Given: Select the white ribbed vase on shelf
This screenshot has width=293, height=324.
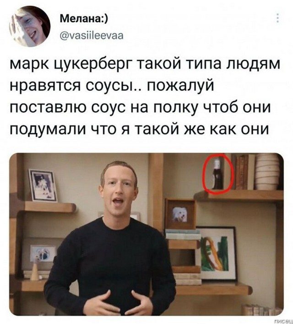Looking at the screenshot, I should (267, 172).
